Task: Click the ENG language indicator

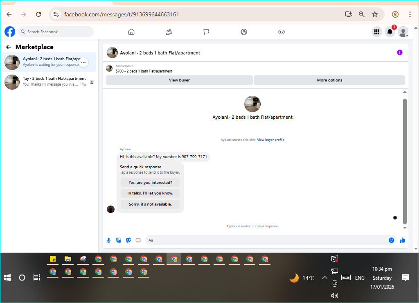Action: (x=360, y=278)
